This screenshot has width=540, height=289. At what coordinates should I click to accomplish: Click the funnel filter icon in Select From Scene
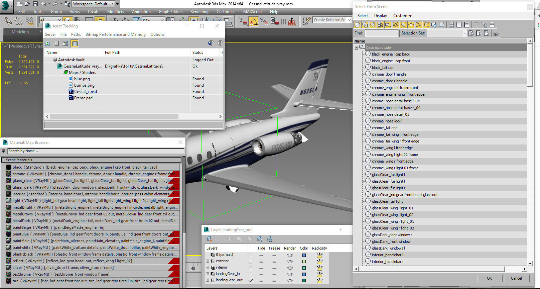tap(477, 25)
